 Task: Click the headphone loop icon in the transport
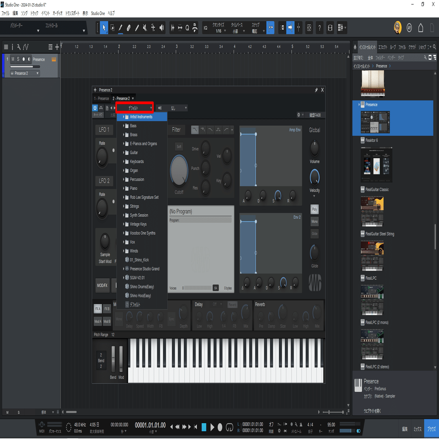[230, 427]
